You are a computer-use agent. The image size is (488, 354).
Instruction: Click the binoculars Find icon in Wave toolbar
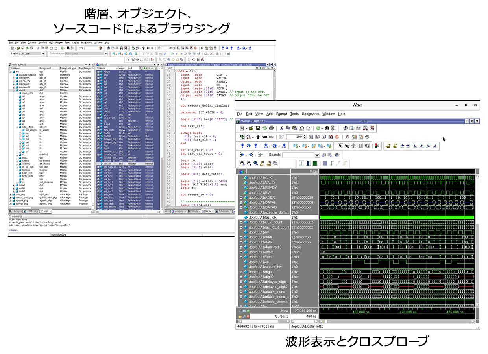(326, 128)
